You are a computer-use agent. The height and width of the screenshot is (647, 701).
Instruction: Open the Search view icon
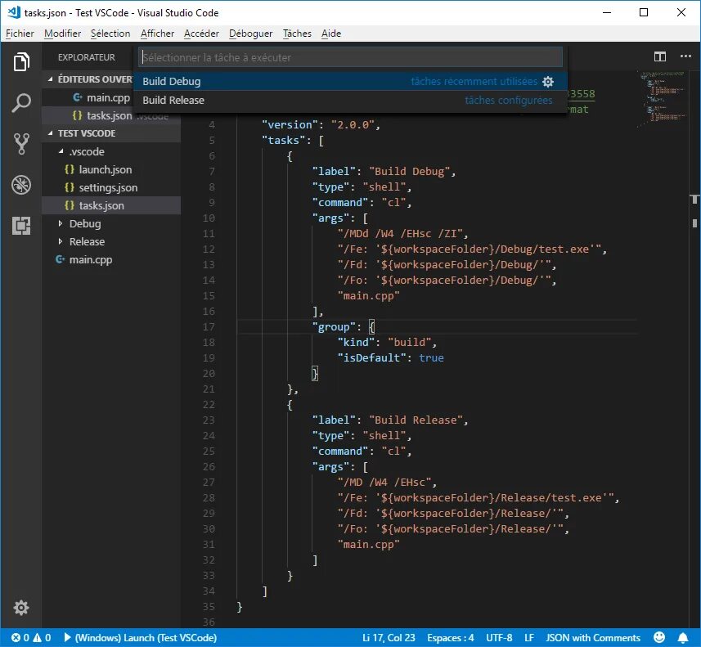pos(21,103)
